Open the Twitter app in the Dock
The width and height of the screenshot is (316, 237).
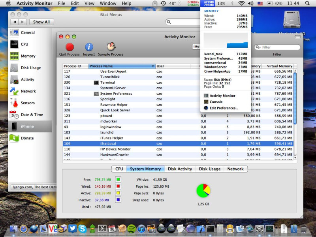pyautogui.click(x=73, y=229)
